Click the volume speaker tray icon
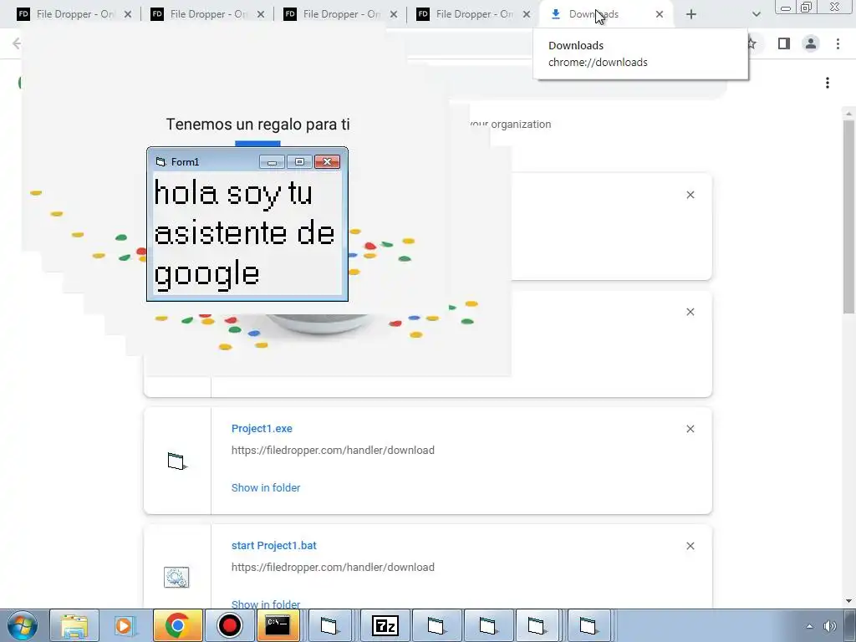Viewport: 856px width, 642px height. (830, 626)
